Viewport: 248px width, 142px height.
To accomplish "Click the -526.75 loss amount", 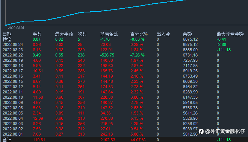I will [x=107, y=55].
